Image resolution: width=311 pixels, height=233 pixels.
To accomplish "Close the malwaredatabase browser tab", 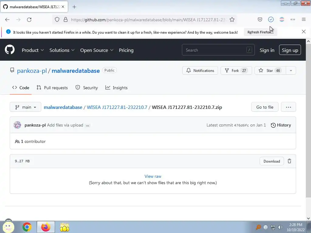I will point(63,7).
